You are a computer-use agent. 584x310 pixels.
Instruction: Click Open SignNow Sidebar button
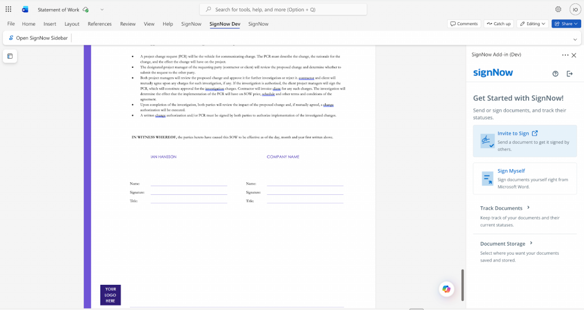pyautogui.click(x=38, y=38)
